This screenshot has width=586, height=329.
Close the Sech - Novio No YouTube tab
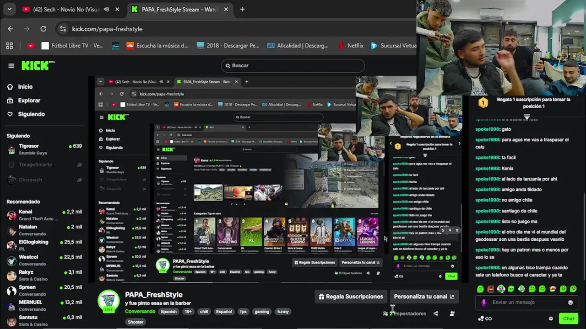point(117,9)
